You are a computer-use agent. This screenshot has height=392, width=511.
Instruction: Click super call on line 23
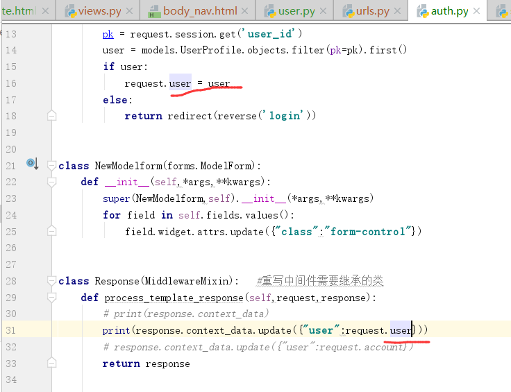click(117, 198)
